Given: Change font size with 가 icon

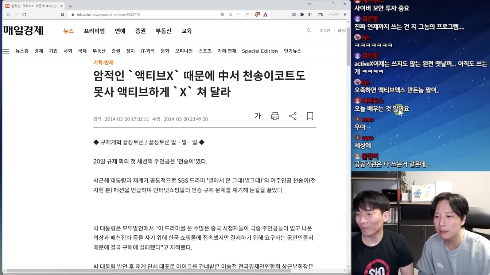Looking at the screenshot, I should coord(258,116).
